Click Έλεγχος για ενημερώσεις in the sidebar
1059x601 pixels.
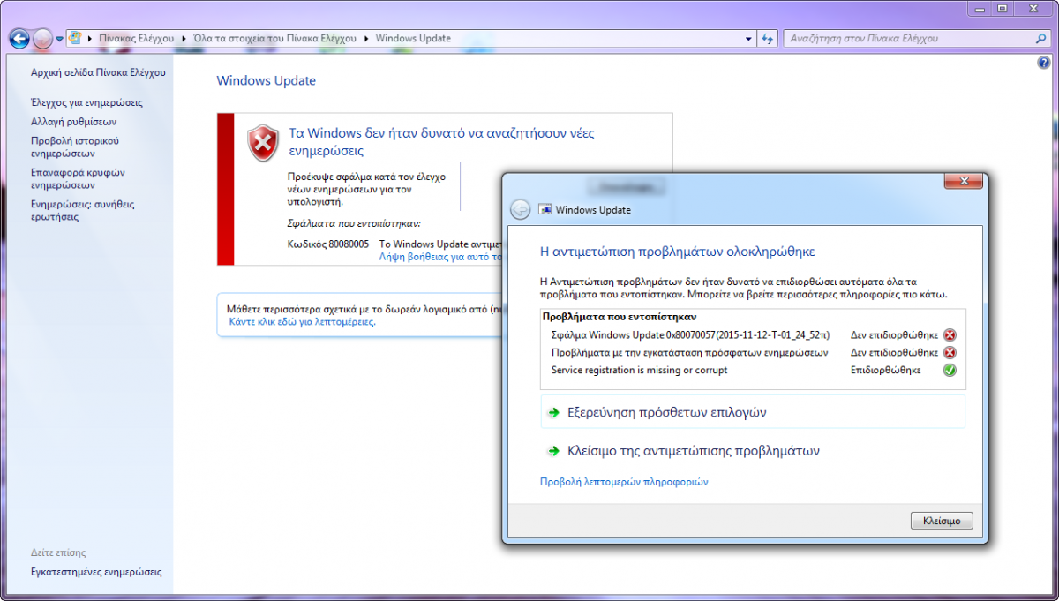tap(86, 102)
